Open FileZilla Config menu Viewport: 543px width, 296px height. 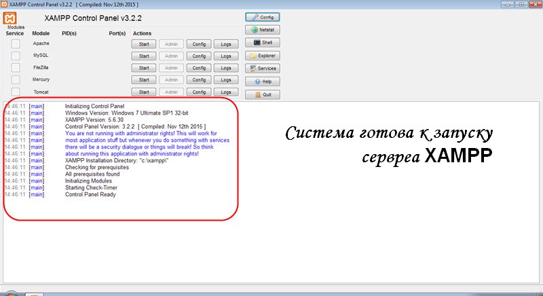pyautogui.click(x=199, y=68)
